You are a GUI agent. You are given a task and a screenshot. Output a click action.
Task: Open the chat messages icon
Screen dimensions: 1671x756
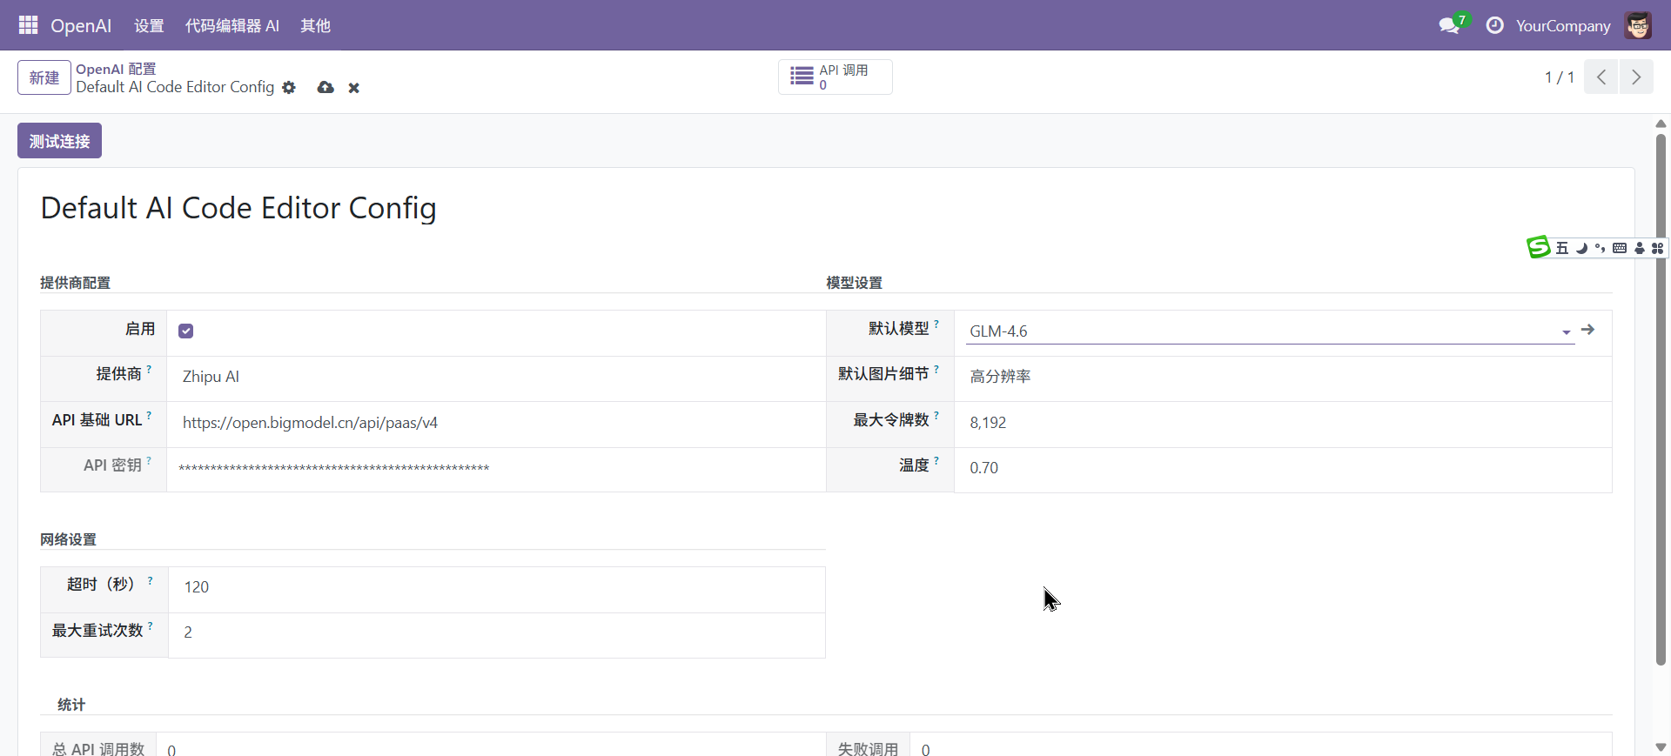(1449, 26)
